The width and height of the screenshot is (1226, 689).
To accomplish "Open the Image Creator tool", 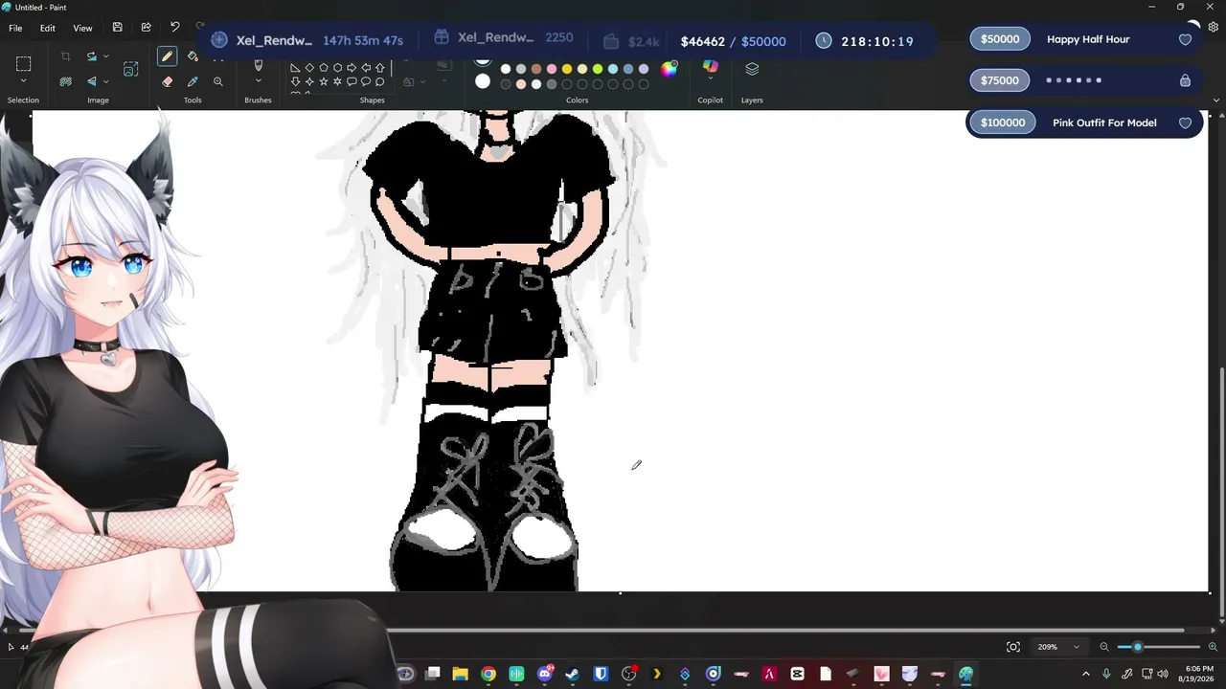I will [130, 69].
